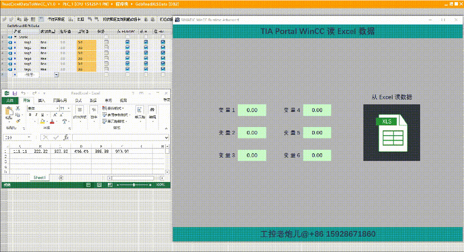Screen dimensions: 464x252
Task: Uncheck the HMI/OPC accessible checkbox for tag1
Action: click(127, 42)
